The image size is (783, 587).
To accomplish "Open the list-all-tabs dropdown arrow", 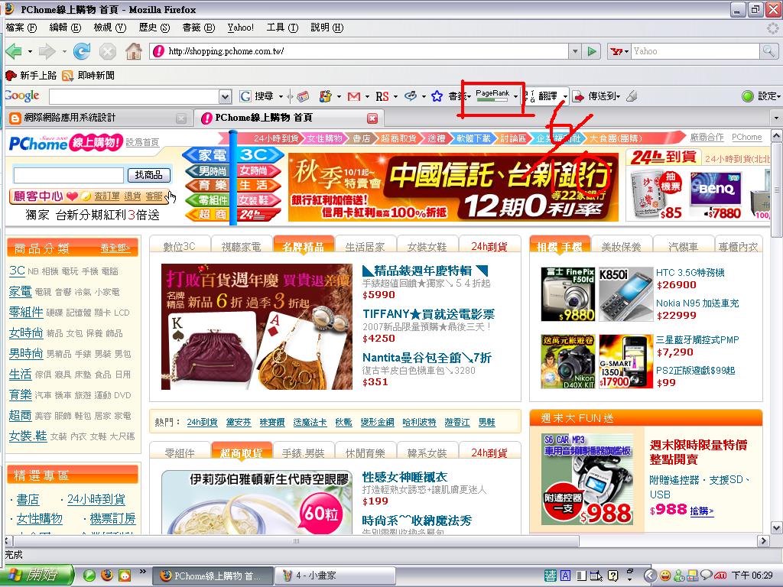I will click(x=776, y=118).
